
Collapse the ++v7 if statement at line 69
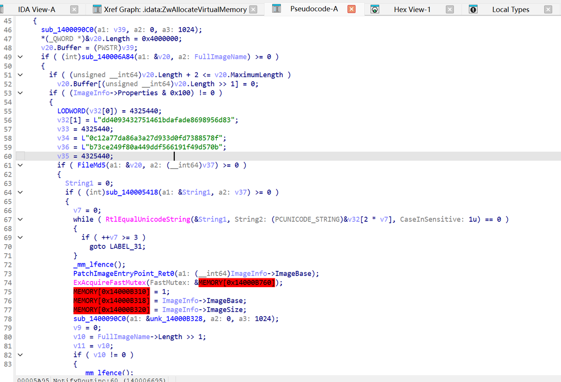(x=20, y=237)
